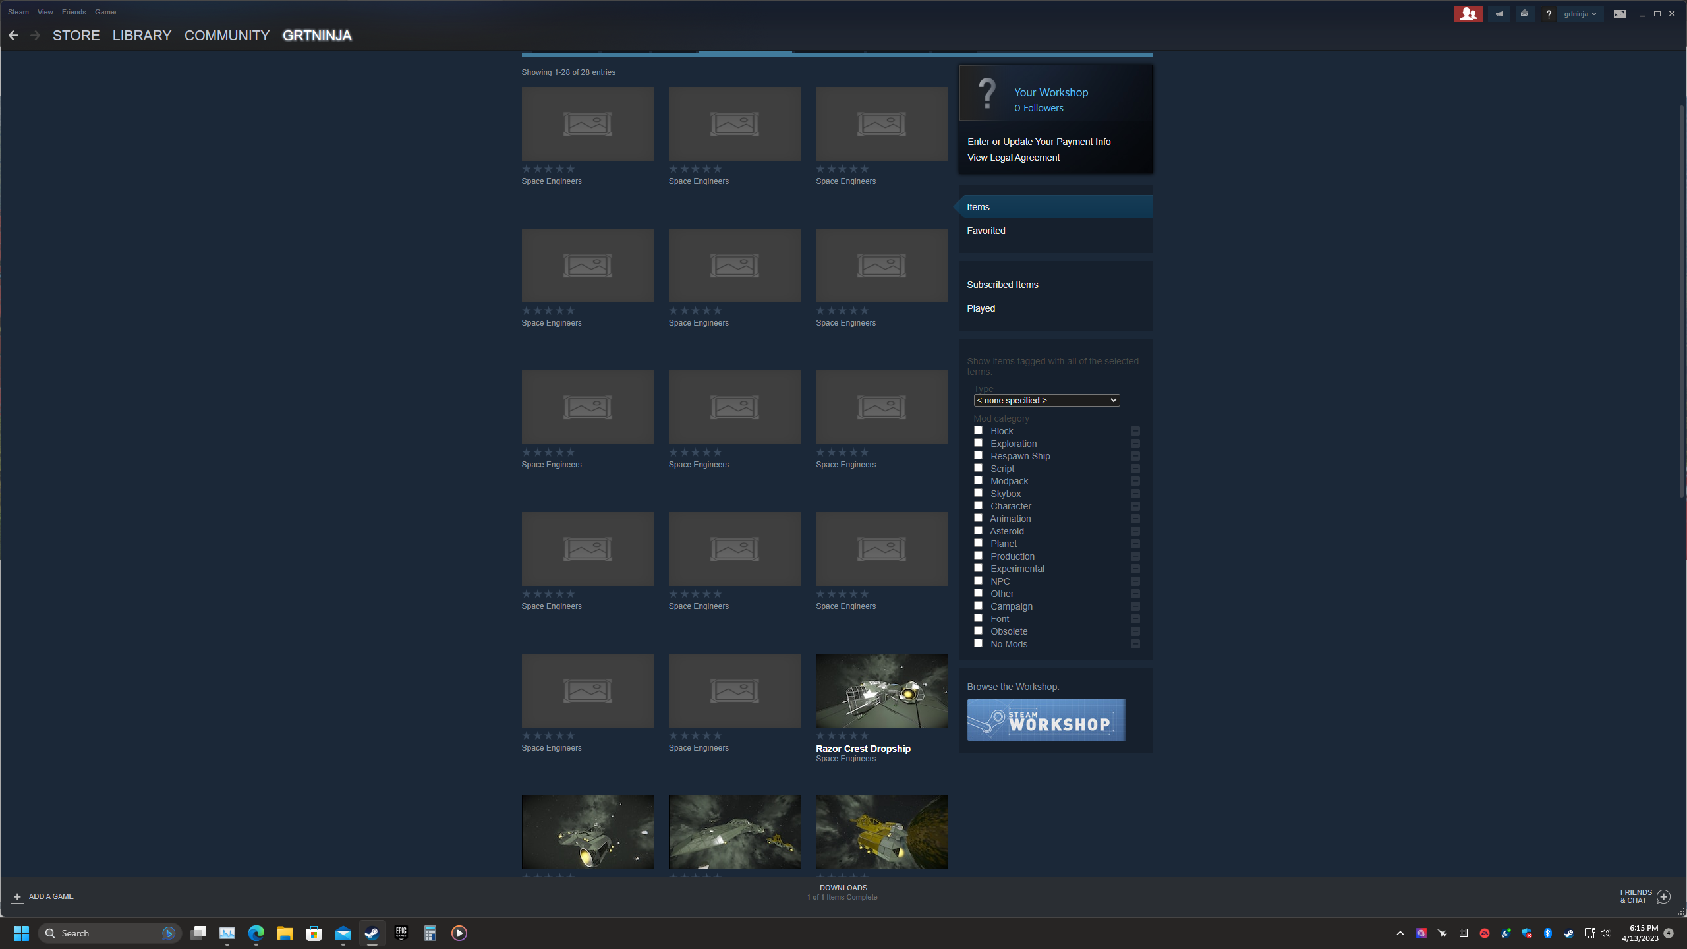The width and height of the screenshot is (1687, 949).
Task: Check the Skybox category checkbox
Action: 978,493
